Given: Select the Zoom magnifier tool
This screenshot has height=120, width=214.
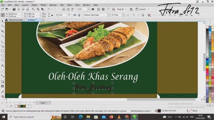Looking at the screenshot, I should tap(2, 36).
